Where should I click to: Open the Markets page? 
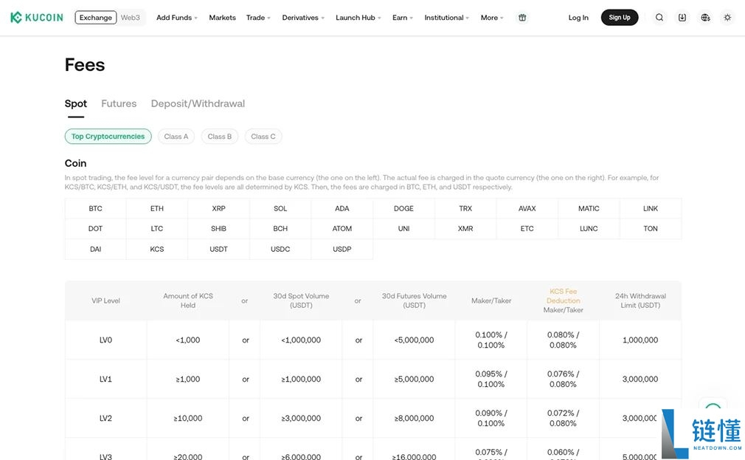pyautogui.click(x=222, y=18)
